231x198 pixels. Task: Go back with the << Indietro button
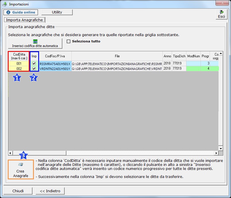[x=50, y=191]
